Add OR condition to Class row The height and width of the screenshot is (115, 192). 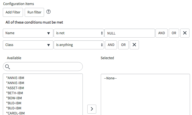pos(123,45)
